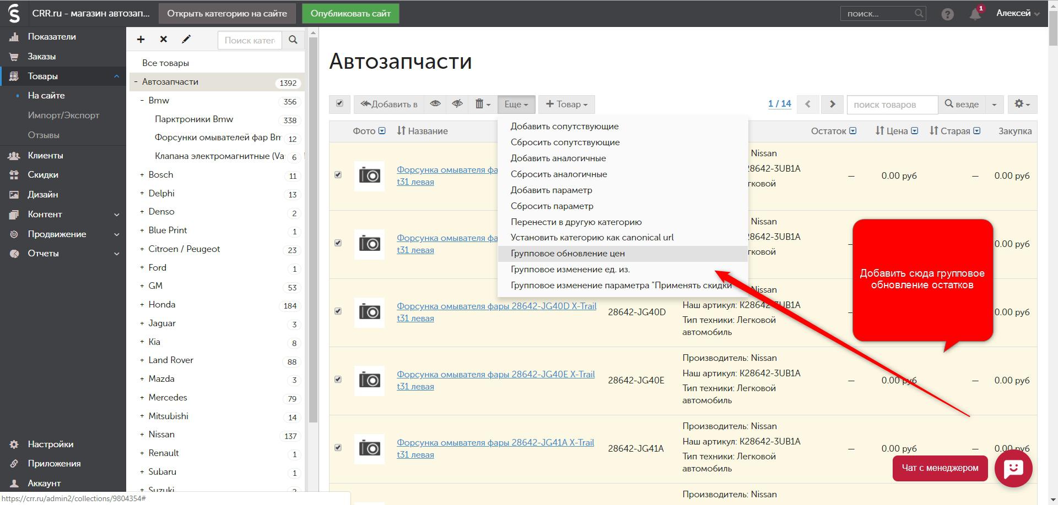Image resolution: width=1058 pixels, height=505 pixels.
Task: Go to the next products page arrow
Action: coord(832,104)
